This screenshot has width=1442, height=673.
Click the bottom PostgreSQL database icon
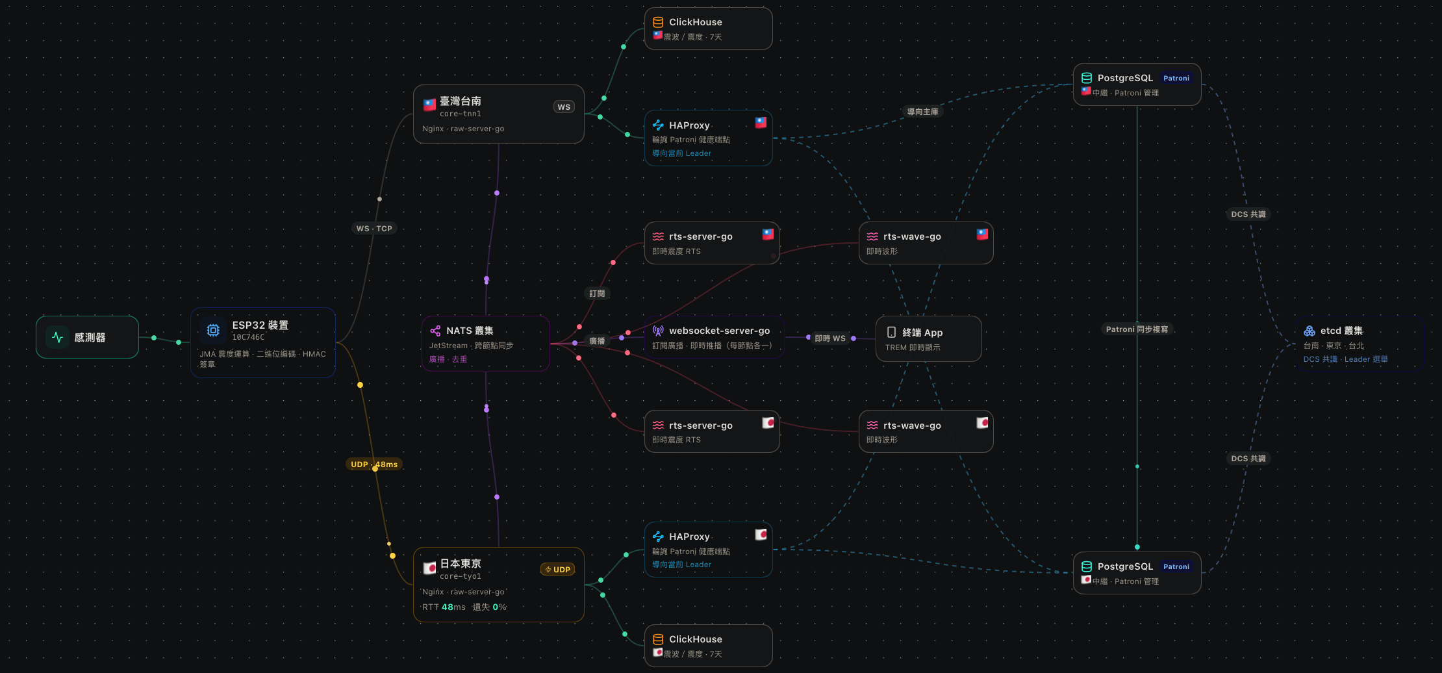click(x=1087, y=566)
